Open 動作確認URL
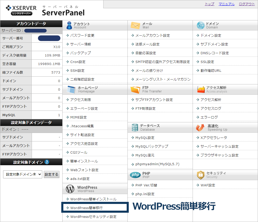The width and height of the screenshot is (258, 222). coord(211,70)
